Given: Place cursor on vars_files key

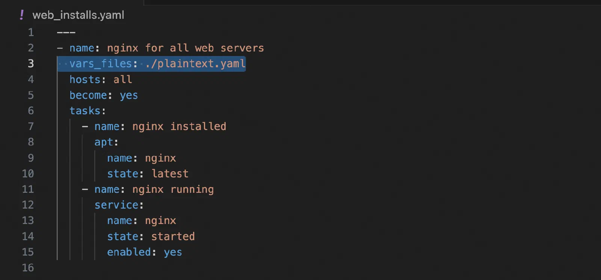Looking at the screenshot, I should 101,64.
